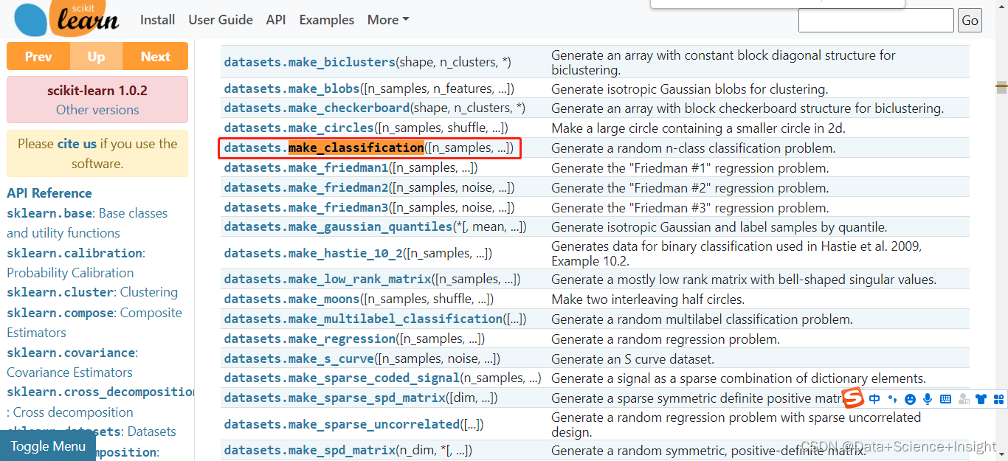Start voice input with the microphone icon
The height and width of the screenshot is (461, 1008).
click(x=928, y=398)
